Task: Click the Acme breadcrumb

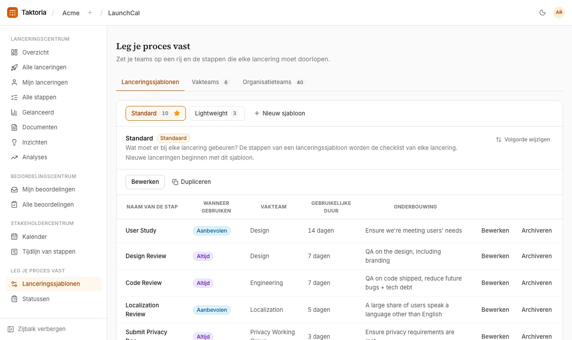Action: 71,13
